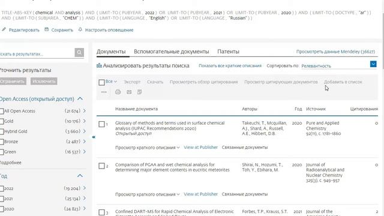Expand abstract preview for document 2
Screen dimensions: 384x216
click(x=148, y=194)
